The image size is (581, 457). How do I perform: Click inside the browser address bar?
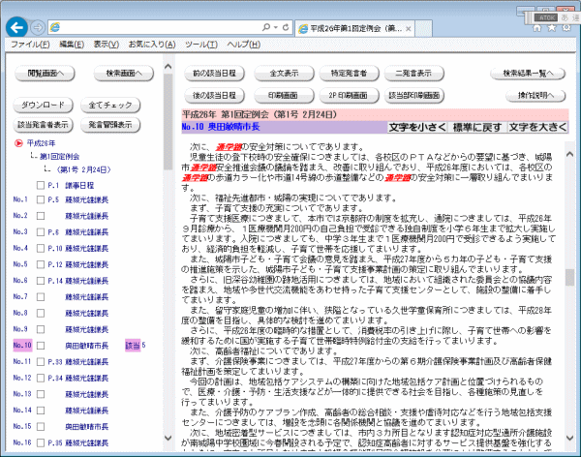pyautogui.click(x=160, y=27)
